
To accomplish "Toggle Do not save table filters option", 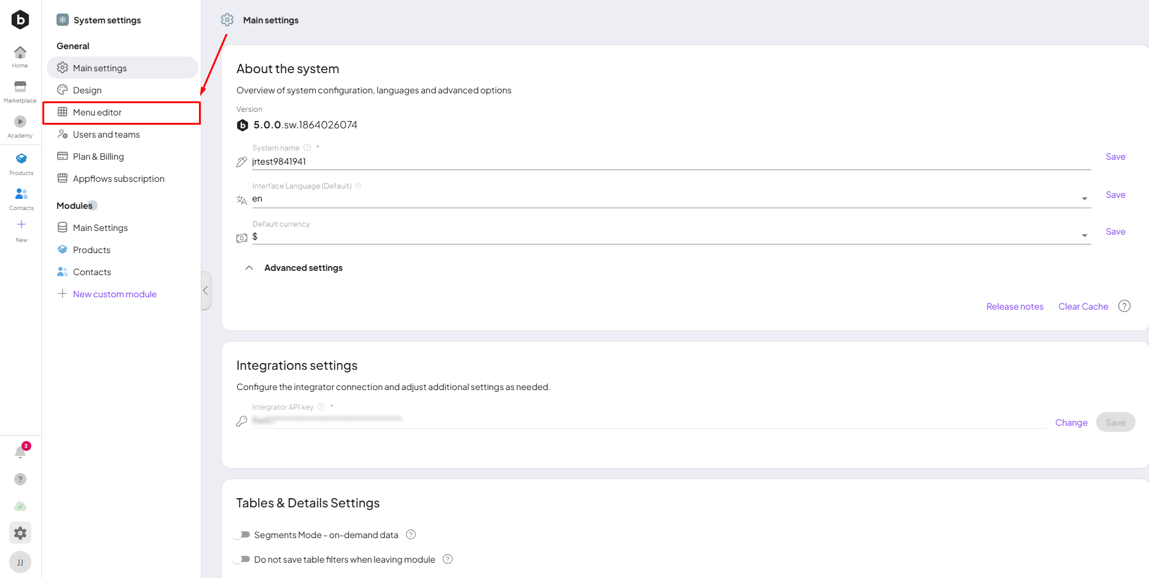I will 242,560.
